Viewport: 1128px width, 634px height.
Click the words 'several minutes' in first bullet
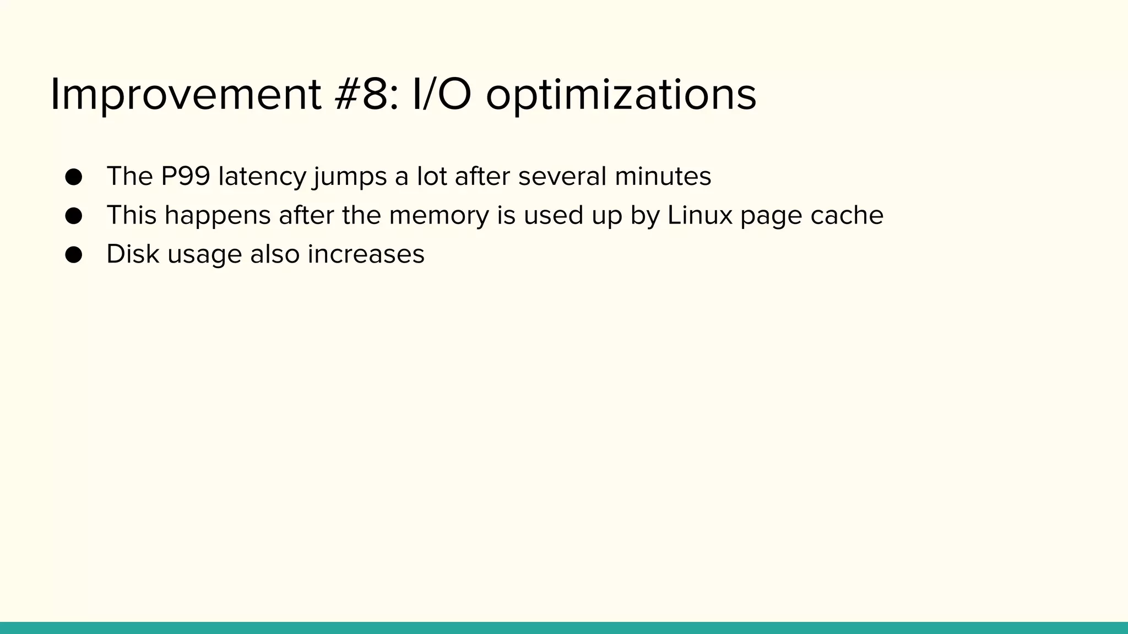[x=615, y=177]
